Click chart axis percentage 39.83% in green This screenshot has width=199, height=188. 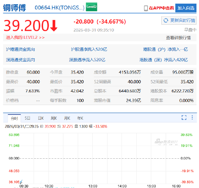(x=187, y=135)
